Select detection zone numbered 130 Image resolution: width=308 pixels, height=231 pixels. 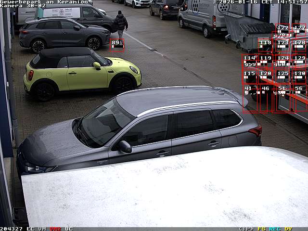[299, 76]
